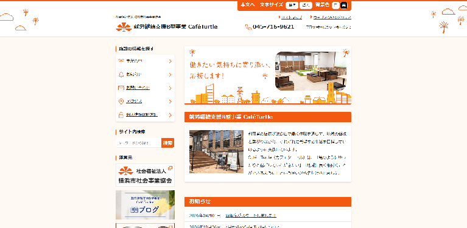Screen dimensions: 467x228
Task: Open the Café Turtle ブログ banner
Action: 145,205
